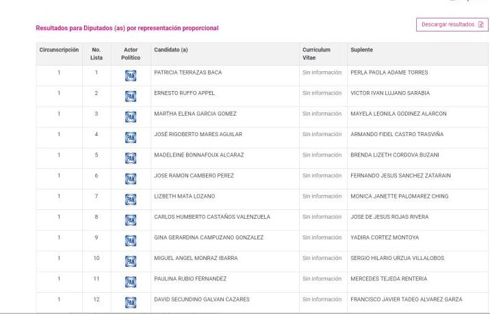Click the Descargar resultados button
This screenshot has height=314, width=490.
click(452, 25)
